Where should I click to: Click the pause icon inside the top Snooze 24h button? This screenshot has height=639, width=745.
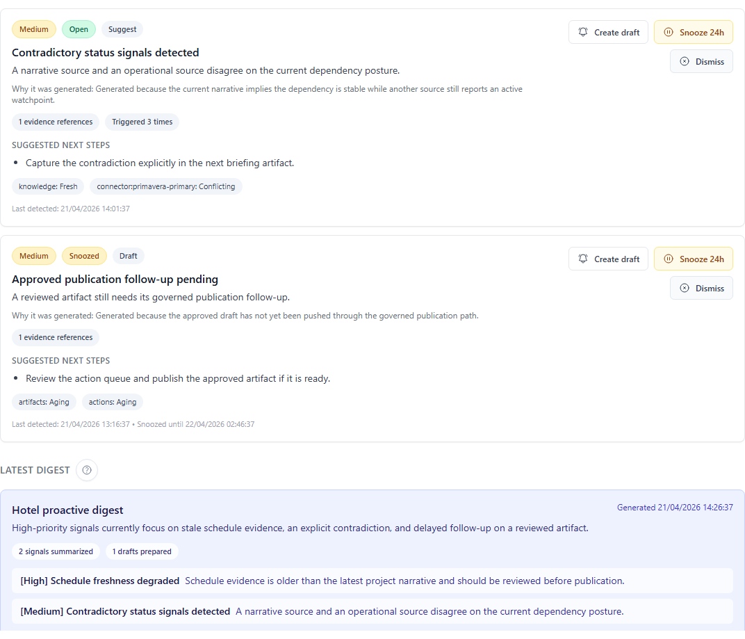[x=669, y=32]
